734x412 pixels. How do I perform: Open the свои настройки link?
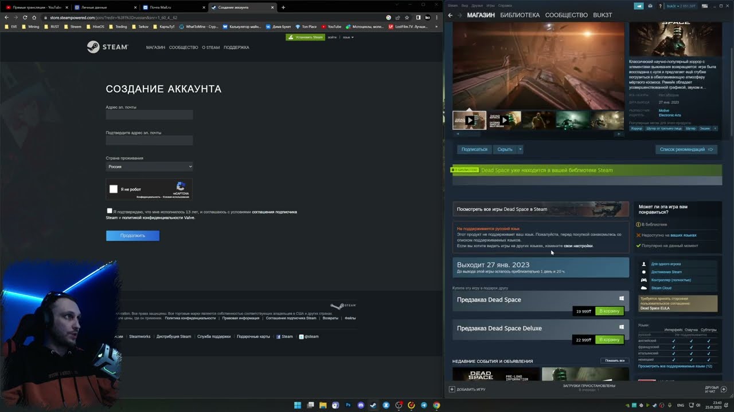578,245
